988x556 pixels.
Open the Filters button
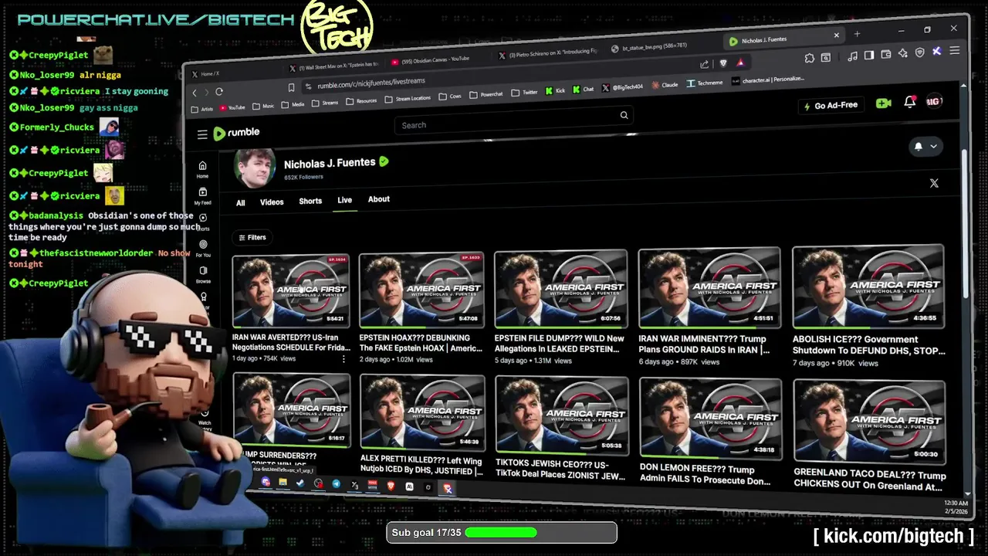[252, 238]
